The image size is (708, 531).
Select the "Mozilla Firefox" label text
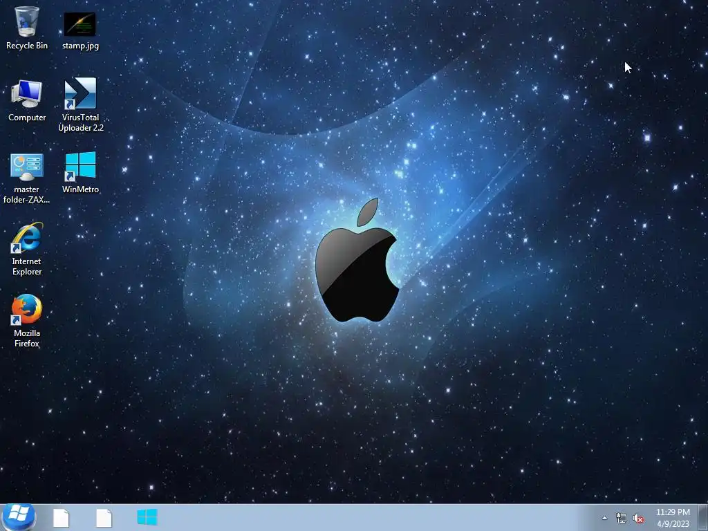[x=27, y=338]
